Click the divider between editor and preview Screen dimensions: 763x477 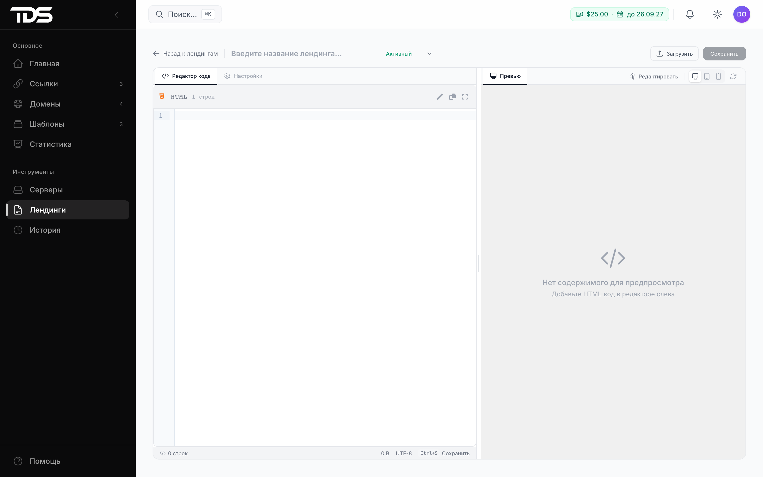tap(479, 263)
